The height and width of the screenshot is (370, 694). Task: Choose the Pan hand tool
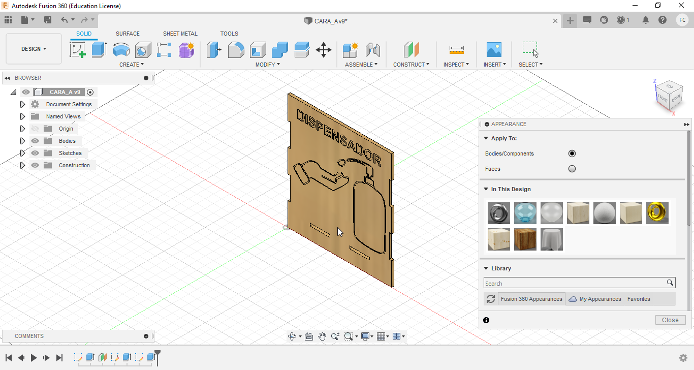click(x=322, y=336)
